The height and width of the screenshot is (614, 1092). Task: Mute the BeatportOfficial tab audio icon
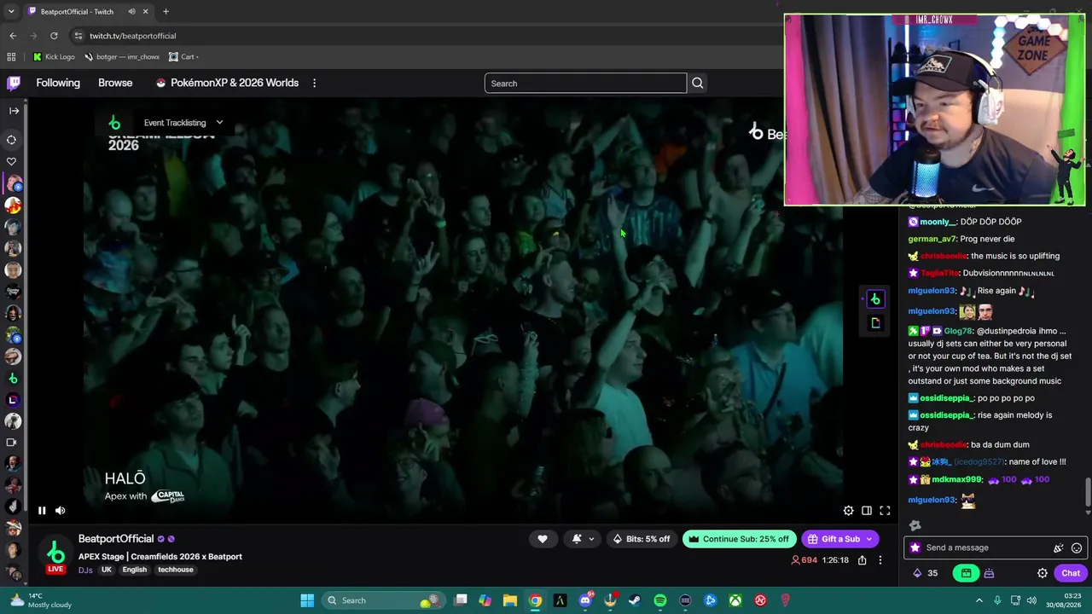point(131,12)
